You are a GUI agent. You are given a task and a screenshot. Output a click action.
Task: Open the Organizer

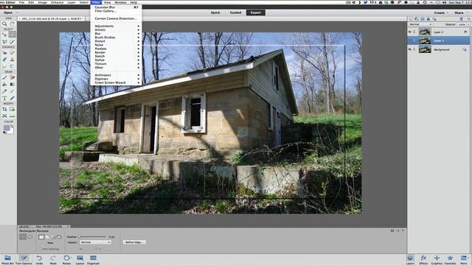pyautogui.click(x=94, y=259)
